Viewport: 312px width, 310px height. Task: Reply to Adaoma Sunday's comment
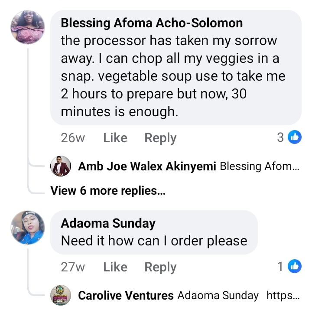(x=160, y=267)
